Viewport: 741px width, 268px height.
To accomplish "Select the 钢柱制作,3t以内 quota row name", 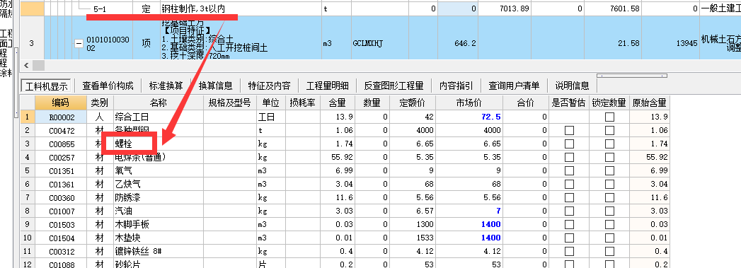I will [241, 8].
